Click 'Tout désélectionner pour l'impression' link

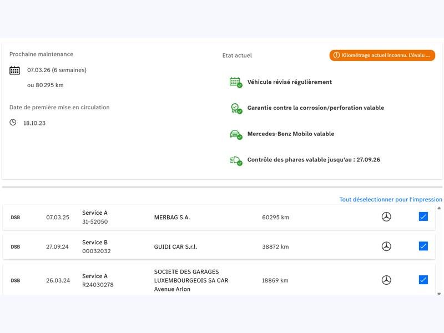pyautogui.click(x=391, y=199)
